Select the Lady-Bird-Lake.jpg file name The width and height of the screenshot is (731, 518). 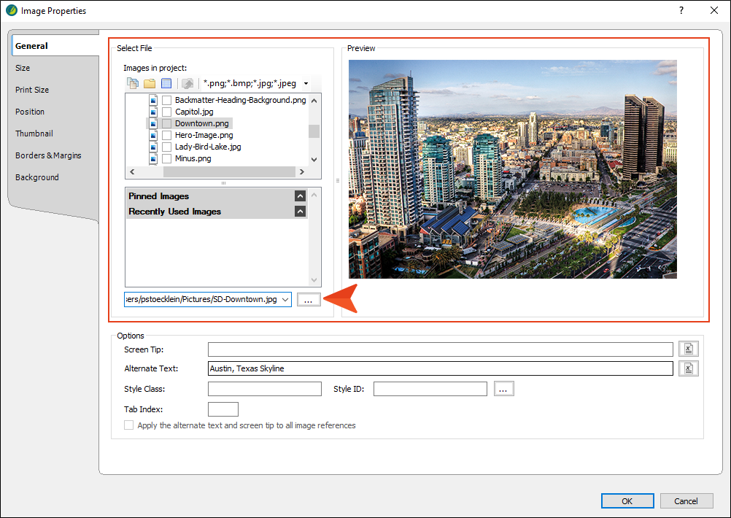pos(208,147)
